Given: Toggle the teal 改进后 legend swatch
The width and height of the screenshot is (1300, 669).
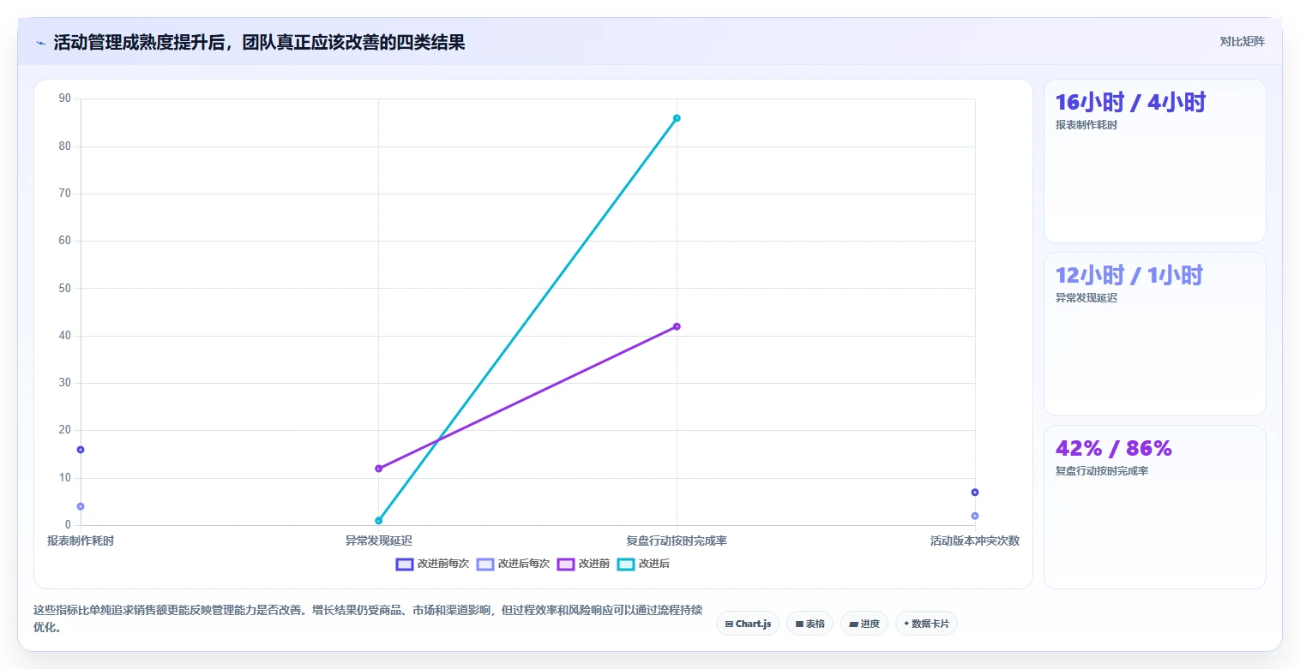Looking at the screenshot, I should pyautogui.click(x=626, y=564).
